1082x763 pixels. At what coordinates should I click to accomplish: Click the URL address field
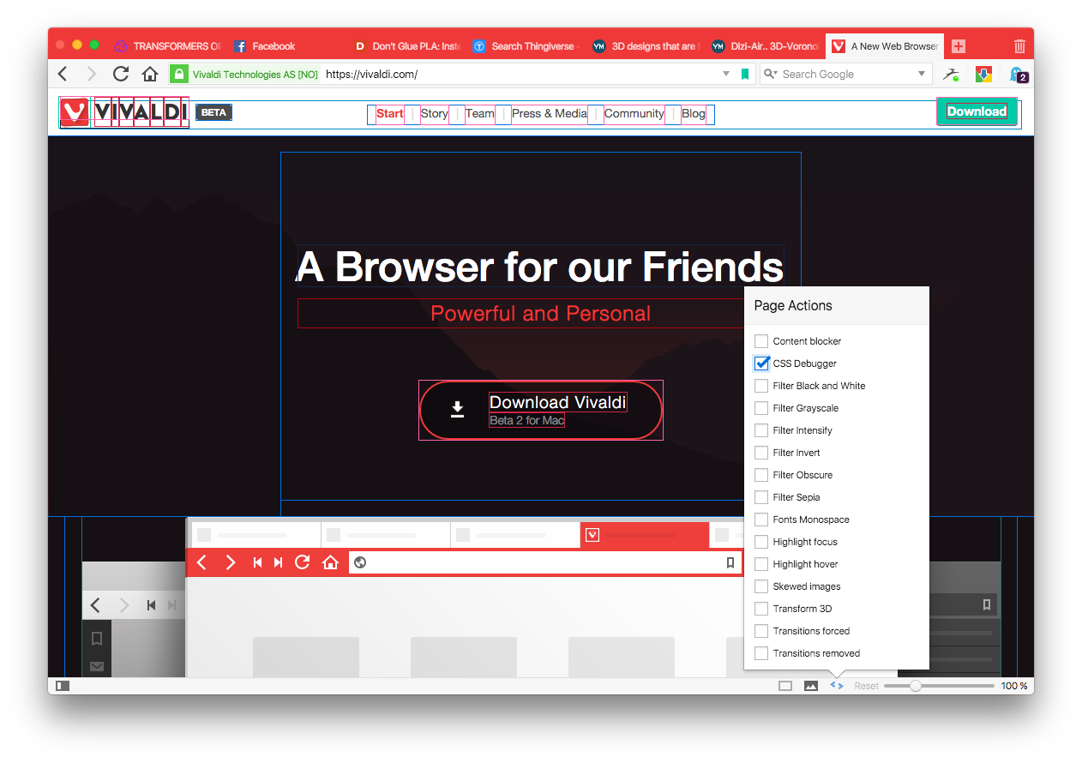pyautogui.click(x=521, y=75)
